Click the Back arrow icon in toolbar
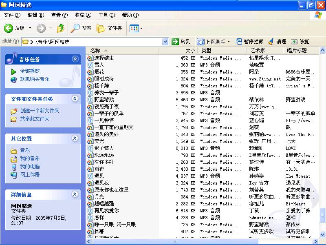Image resolution: width=326 pixels, height=245 pixels. tap(9, 28)
